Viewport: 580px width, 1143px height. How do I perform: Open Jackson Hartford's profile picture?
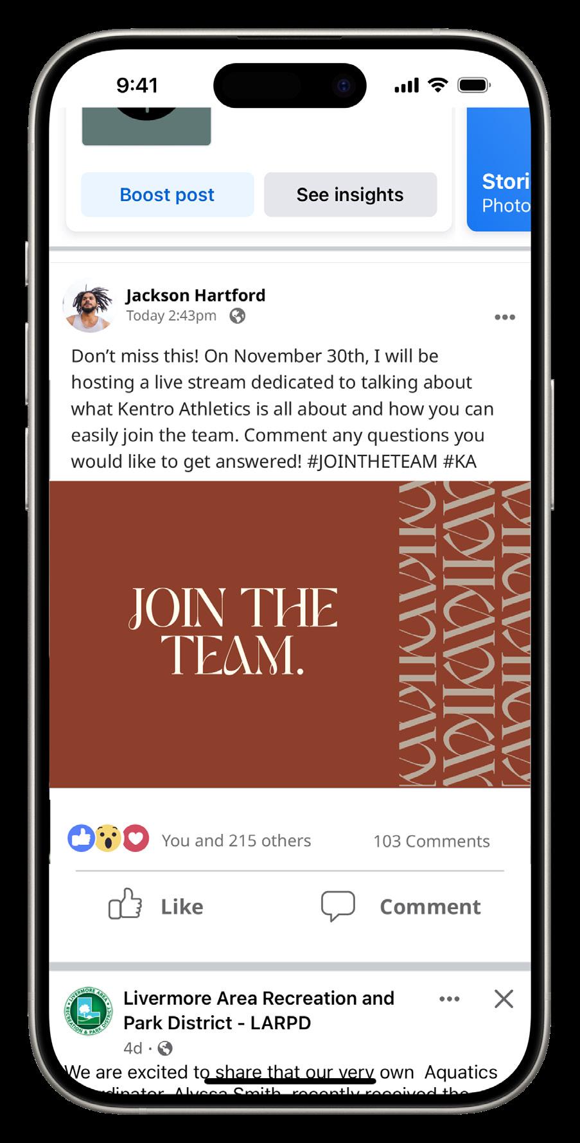(89, 306)
